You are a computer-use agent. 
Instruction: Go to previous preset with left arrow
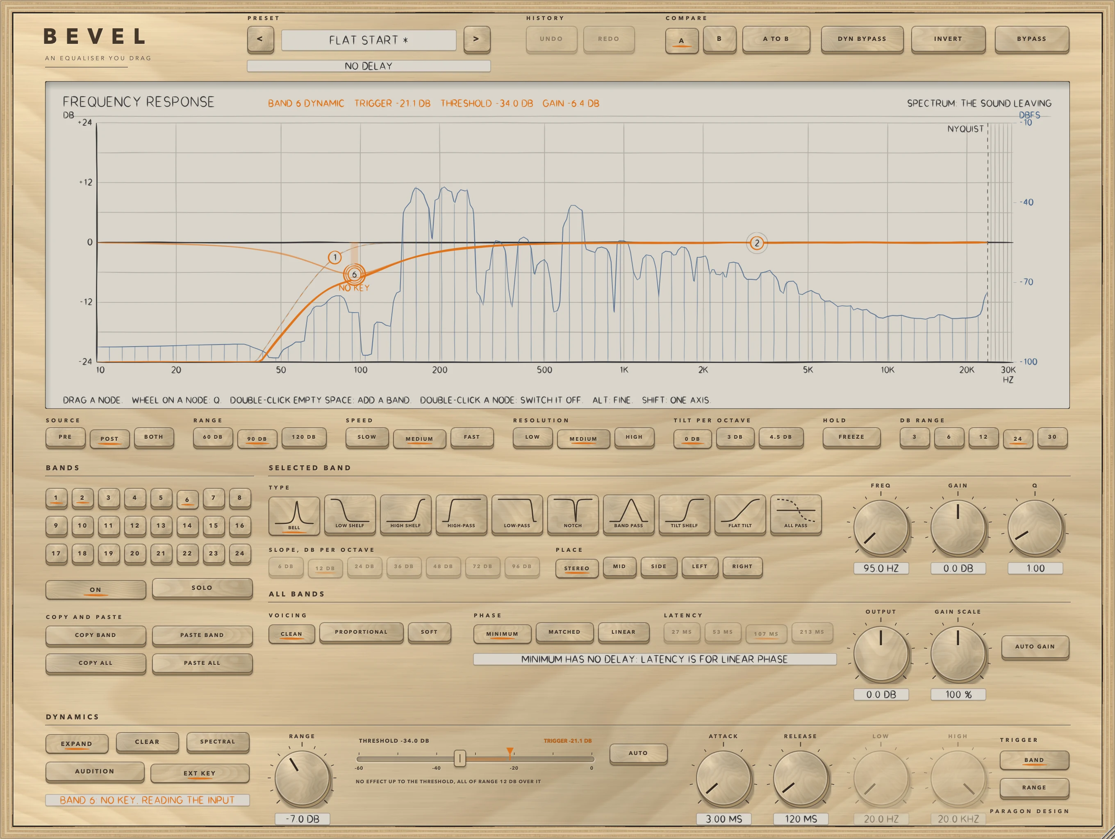pos(261,39)
